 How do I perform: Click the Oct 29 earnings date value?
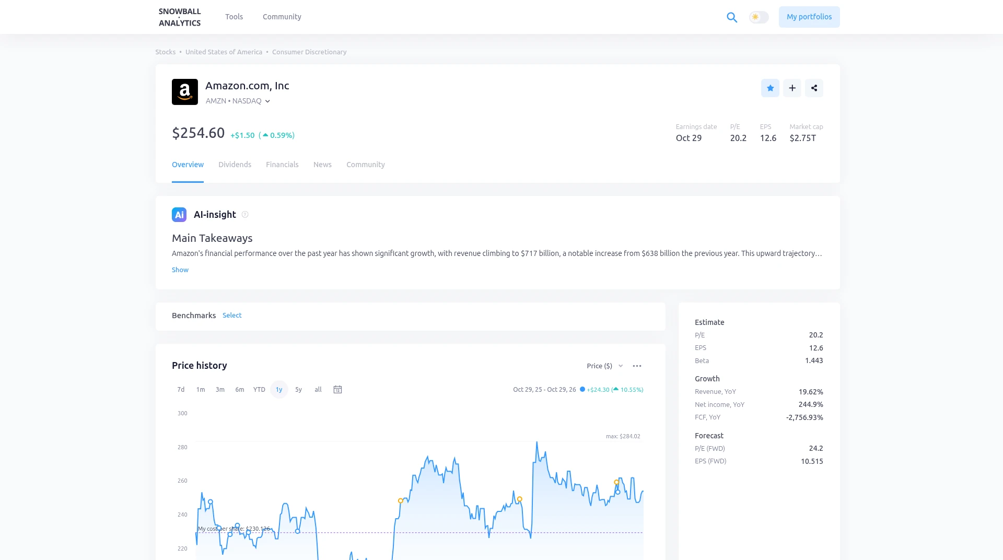click(689, 138)
